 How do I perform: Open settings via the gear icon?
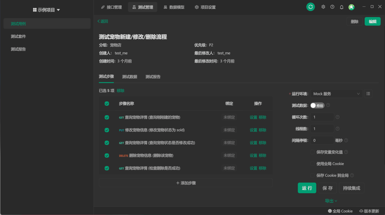point(323,6)
